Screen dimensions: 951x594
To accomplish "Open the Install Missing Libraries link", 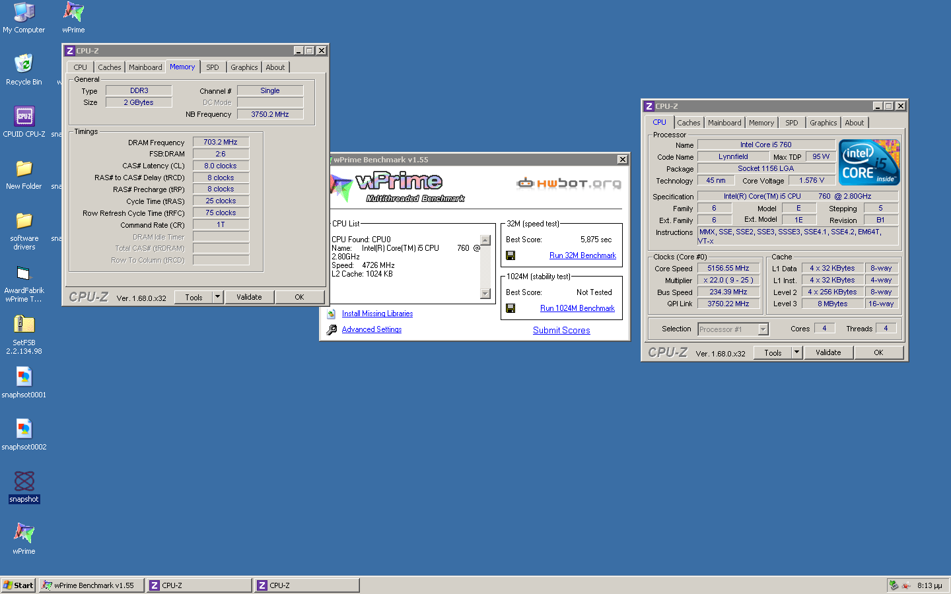I will [x=377, y=313].
